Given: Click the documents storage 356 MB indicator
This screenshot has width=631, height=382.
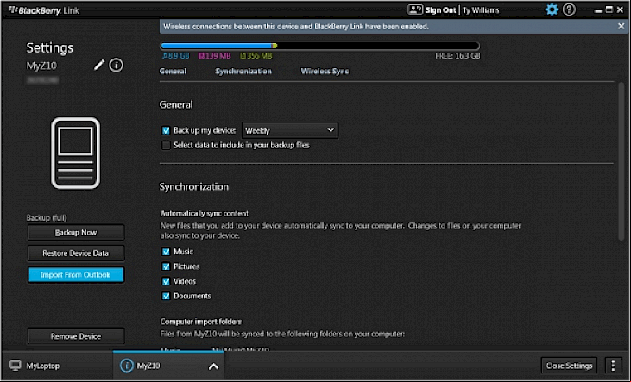Looking at the screenshot, I should click(x=256, y=56).
